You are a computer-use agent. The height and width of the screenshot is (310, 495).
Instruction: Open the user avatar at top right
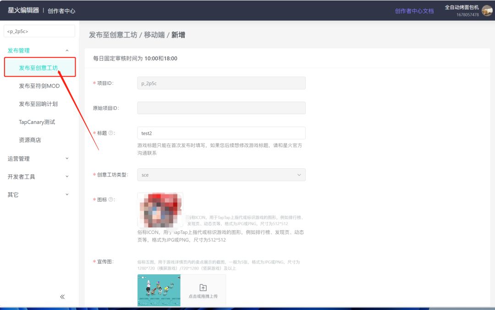(x=487, y=11)
